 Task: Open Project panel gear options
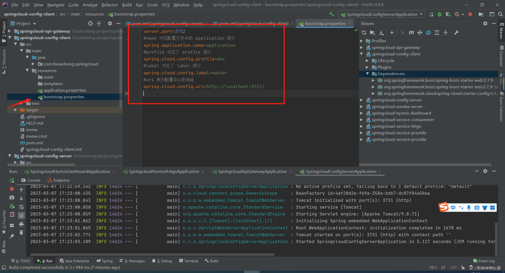click(110, 23)
